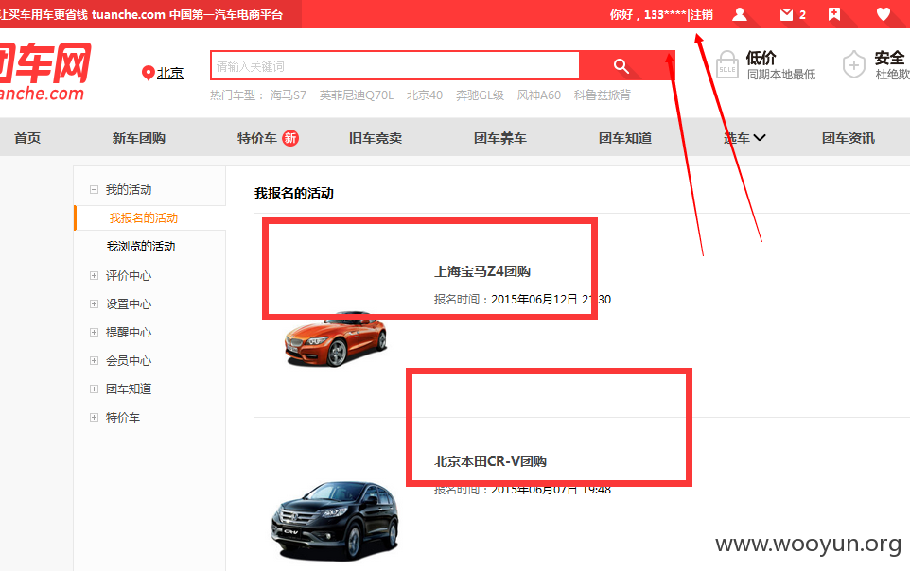Image resolution: width=910 pixels, height=571 pixels.
Task: Click the 新 badge beside 特价车
Action: (x=290, y=138)
